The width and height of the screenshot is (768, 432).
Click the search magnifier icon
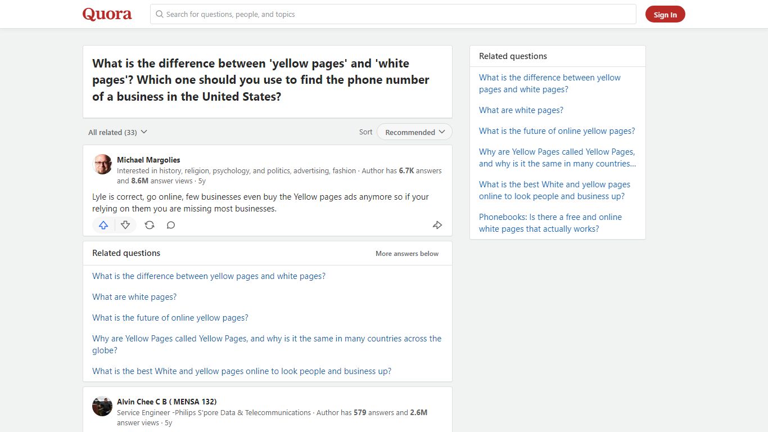coord(160,14)
